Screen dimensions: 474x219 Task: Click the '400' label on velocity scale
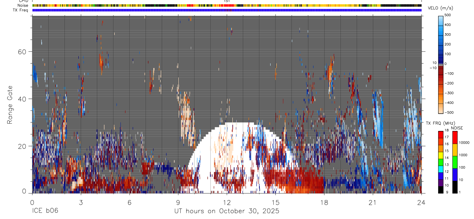point(448,25)
